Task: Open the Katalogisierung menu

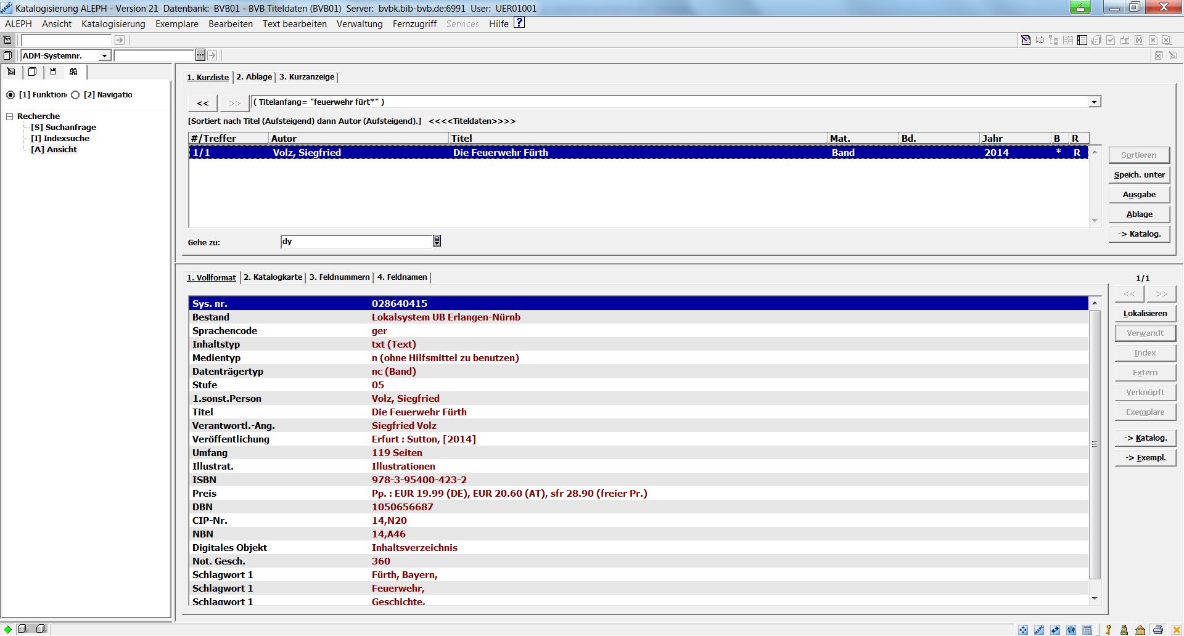Action: (x=113, y=24)
